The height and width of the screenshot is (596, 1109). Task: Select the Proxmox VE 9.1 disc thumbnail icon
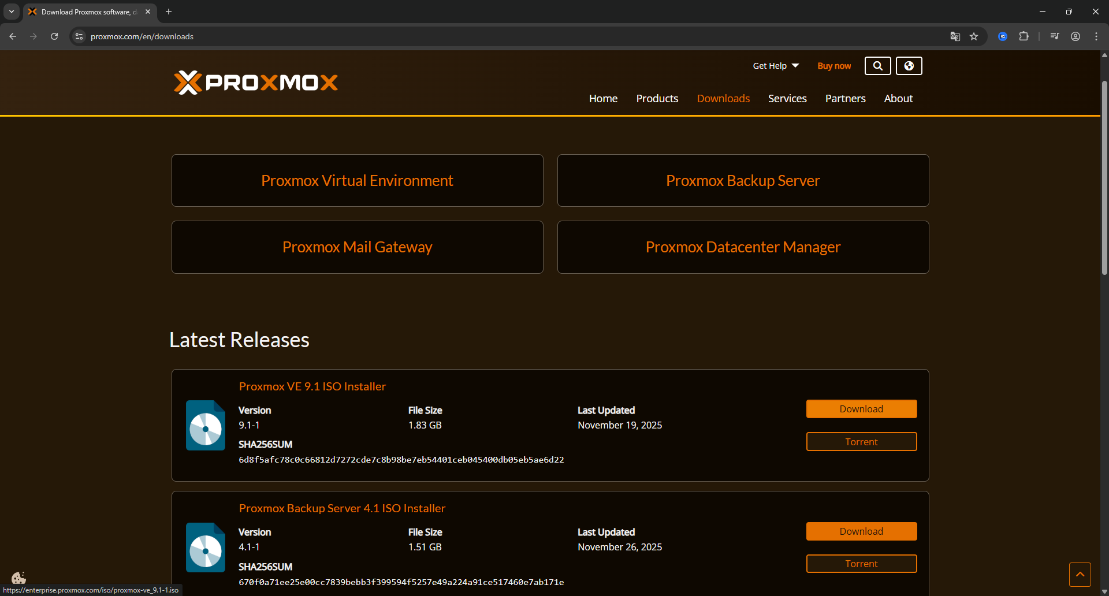point(205,425)
